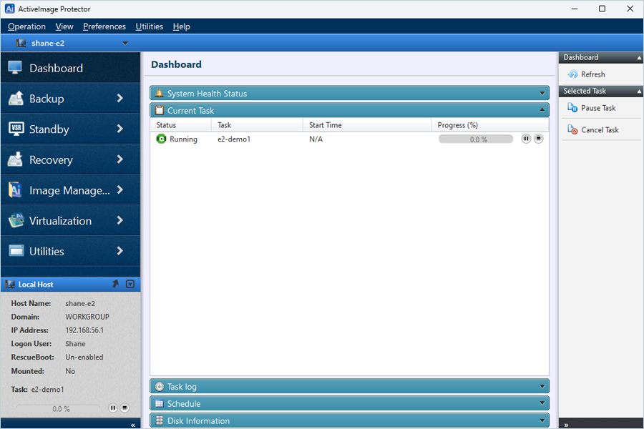This screenshot has height=429, width=644.
Task: Click the System Health Status bell icon
Action: tap(159, 93)
